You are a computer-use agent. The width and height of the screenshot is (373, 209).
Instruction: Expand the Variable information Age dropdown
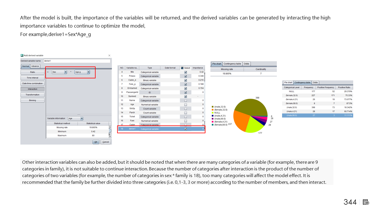point(82,118)
